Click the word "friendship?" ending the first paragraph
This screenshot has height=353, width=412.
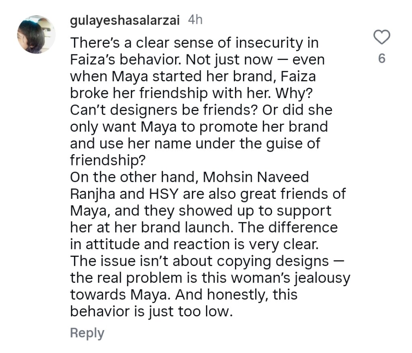click(x=108, y=160)
